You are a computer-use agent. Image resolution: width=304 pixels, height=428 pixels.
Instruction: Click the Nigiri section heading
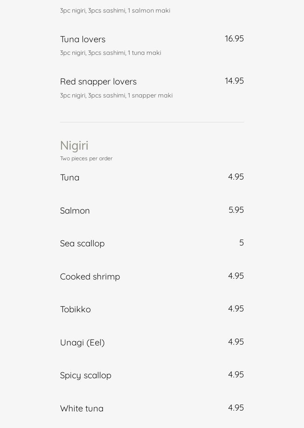tap(74, 146)
